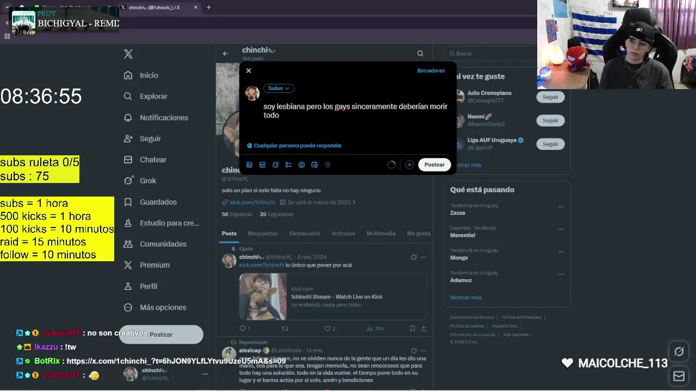Change who can reply setting
This screenshot has width=696, height=391.
[294, 146]
